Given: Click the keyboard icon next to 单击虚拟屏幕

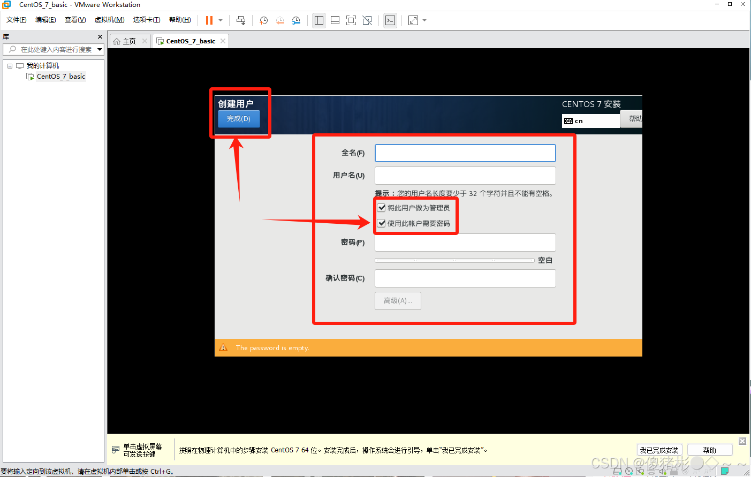Looking at the screenshot, I should tap(116, 450).
